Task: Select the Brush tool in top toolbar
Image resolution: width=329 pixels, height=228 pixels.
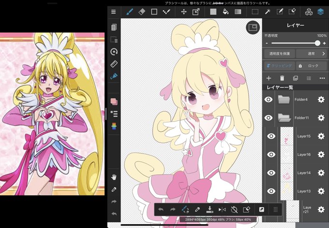Action: (130, 12)
